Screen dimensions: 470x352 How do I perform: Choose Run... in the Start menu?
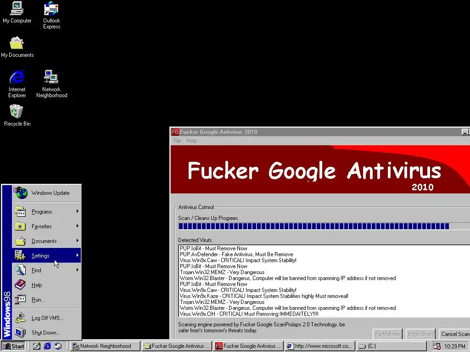point(46,300)
